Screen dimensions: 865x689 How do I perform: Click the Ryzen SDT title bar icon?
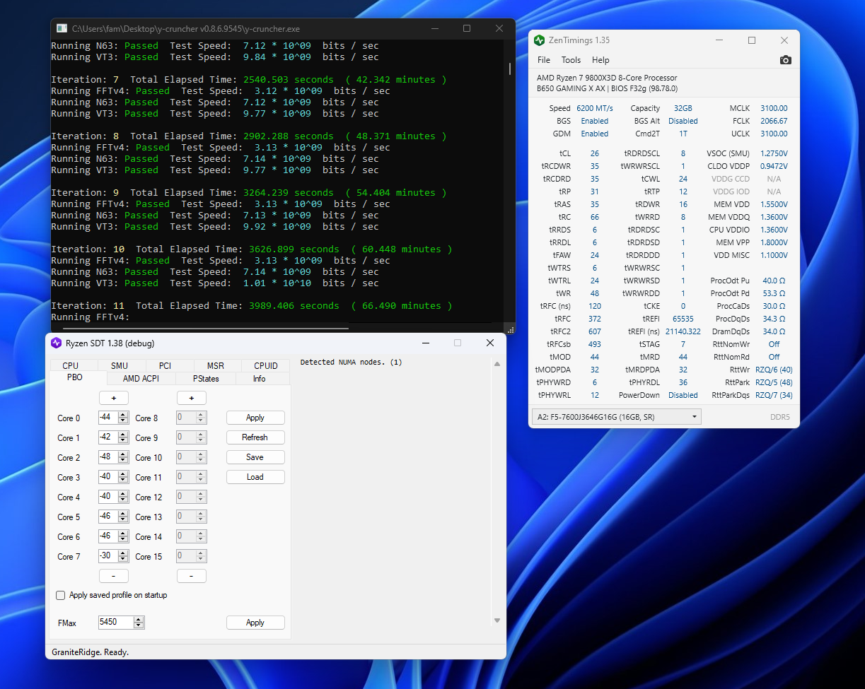[57, 343]
